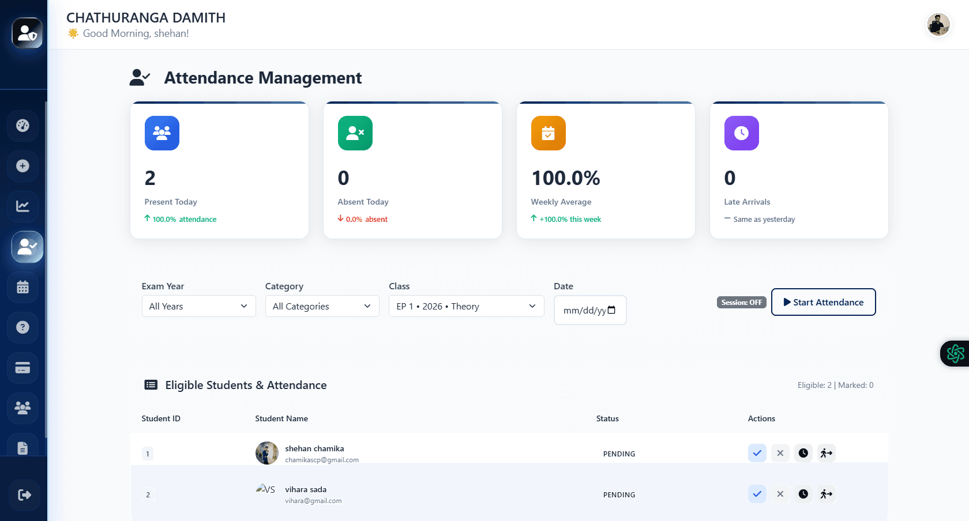Mark shehan chamika late using the clock button
The height and width of the screenshot is (521, 969).
[803, 453]
